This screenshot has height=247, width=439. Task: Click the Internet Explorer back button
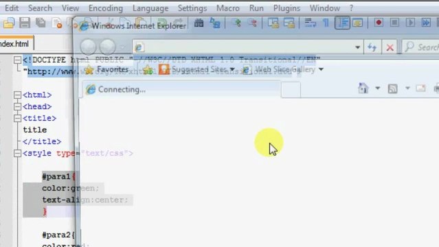point(88,47)
